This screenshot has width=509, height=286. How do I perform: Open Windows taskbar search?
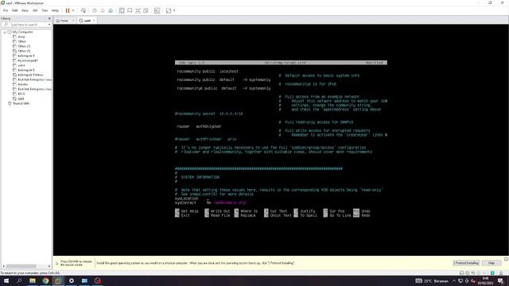click(19, 280)
